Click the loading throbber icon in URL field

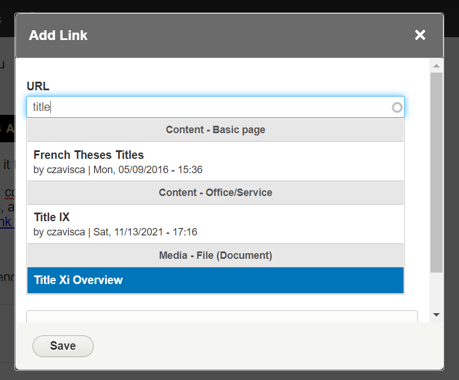point(397,107)
